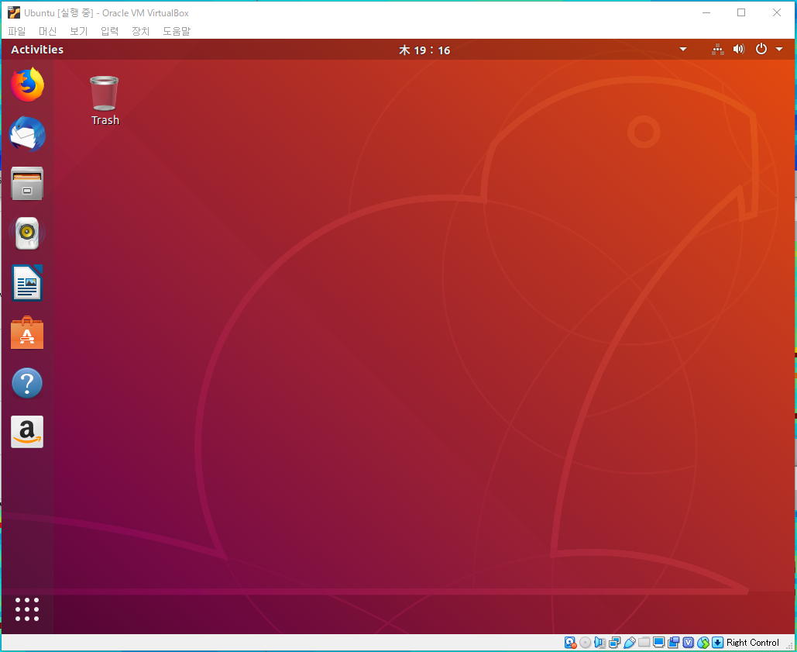Screen dimensions: 797x652
Task: Click VirtualBox hard disk activity indicator
Action: (x=570, y=643)
